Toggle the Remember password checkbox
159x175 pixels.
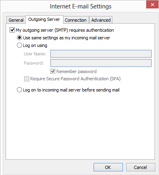coord(53,71)
